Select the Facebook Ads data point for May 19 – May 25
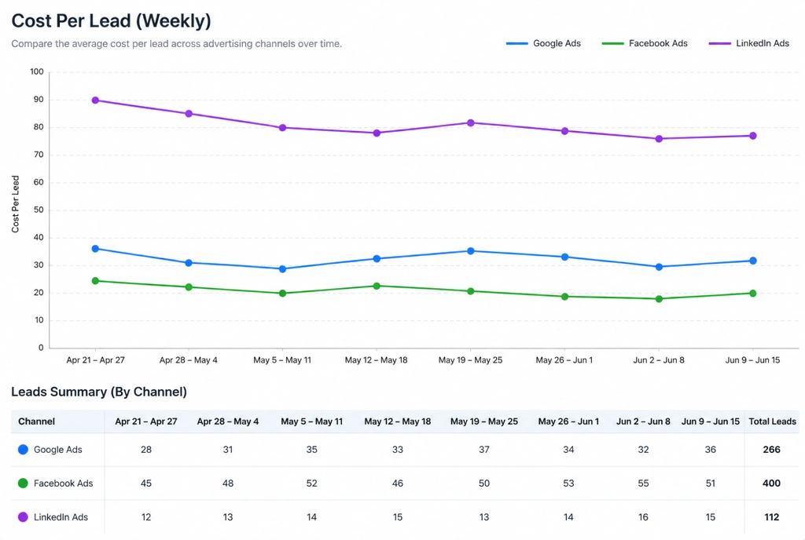 coord(471,291)
